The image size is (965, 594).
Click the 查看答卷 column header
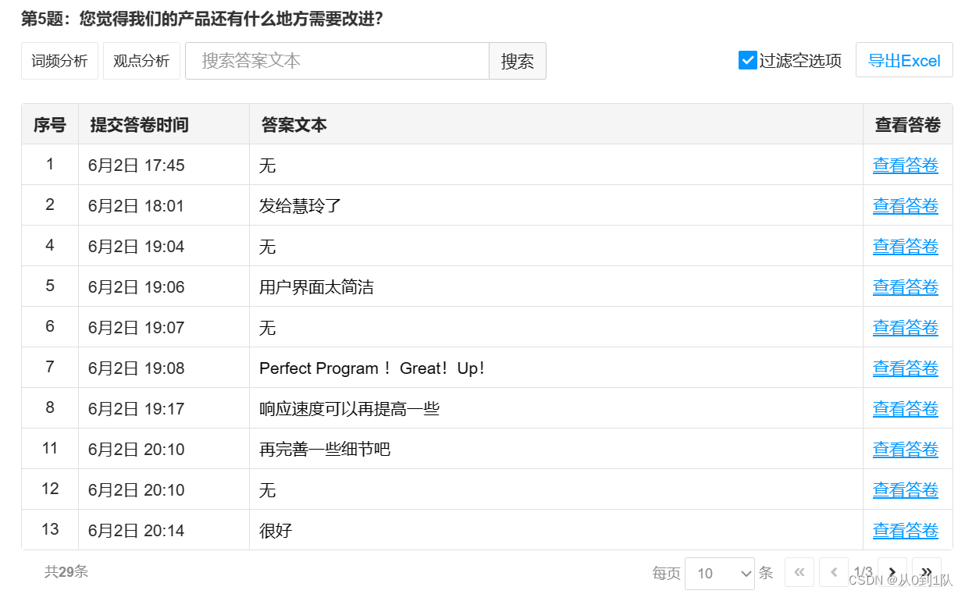(x=908, y=125)
